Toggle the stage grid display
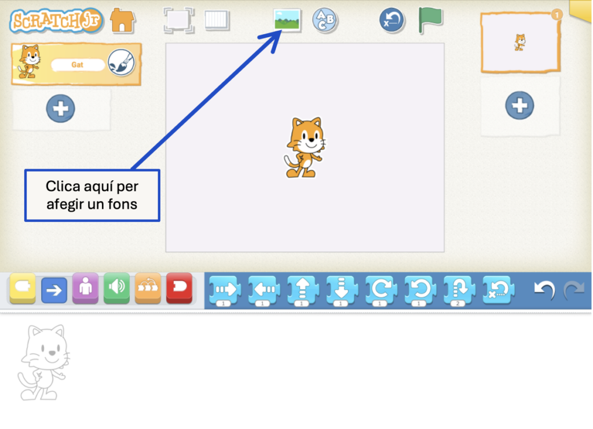 click(217, 20)
